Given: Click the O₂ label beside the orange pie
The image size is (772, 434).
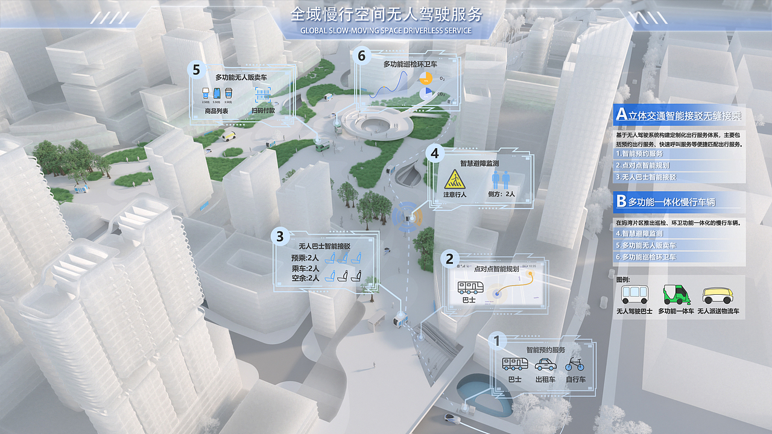Looking at the screenshot, I should coord(442,79).
